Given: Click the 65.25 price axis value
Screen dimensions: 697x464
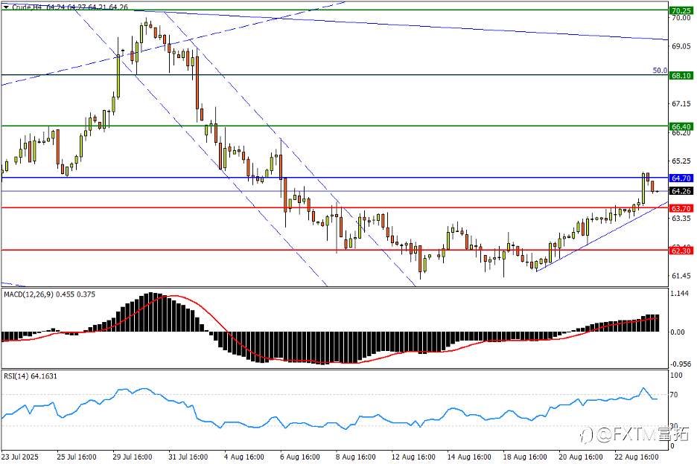Looking at the screenshot, I should (x=681, y=161).
